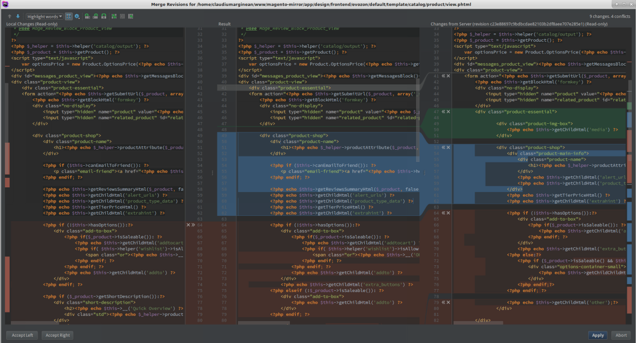Viewport: 636px width, 343px height.
Task: Click Accept Right button
Action: click(x=58, y=335)
